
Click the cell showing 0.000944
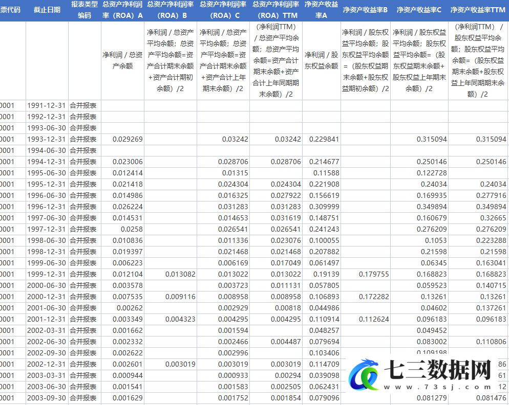point(123,375)
